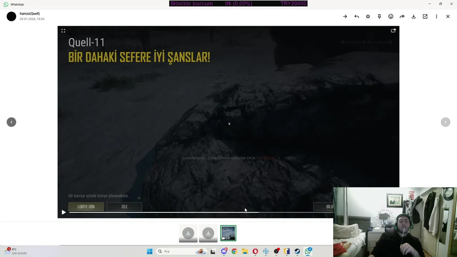Go to previous media item
This screenshot has width=457, height=257.
[x=11, y=122]
